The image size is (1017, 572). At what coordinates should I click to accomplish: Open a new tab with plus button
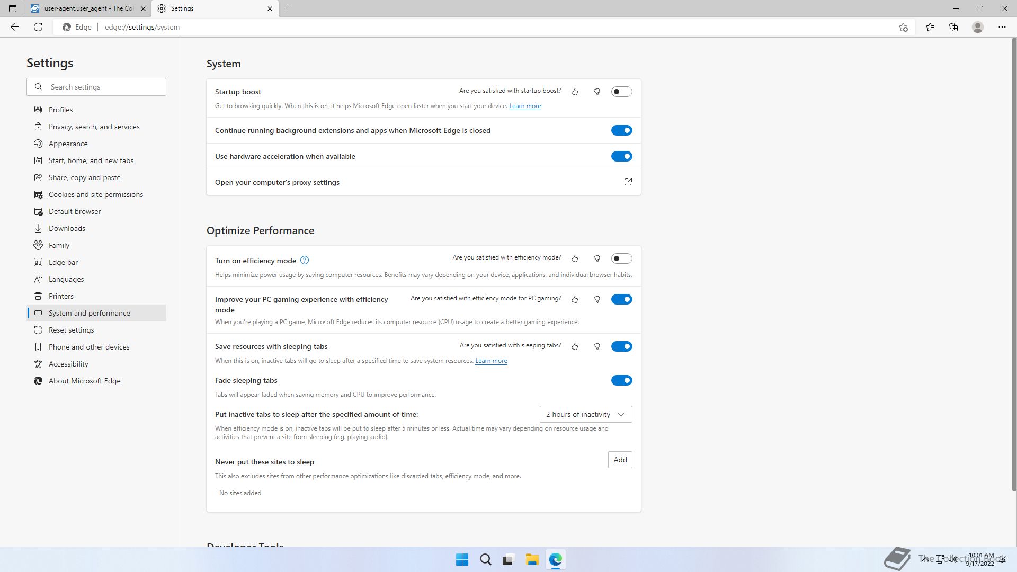288,8
